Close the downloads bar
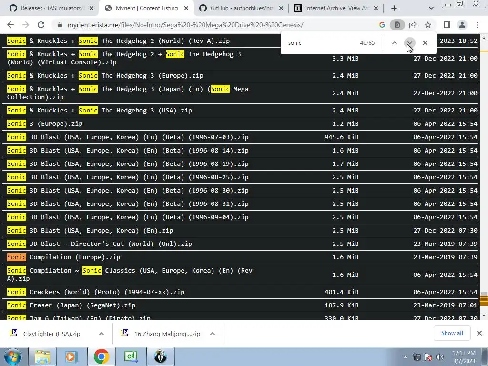Screen dimensions: 488x366 479,333
